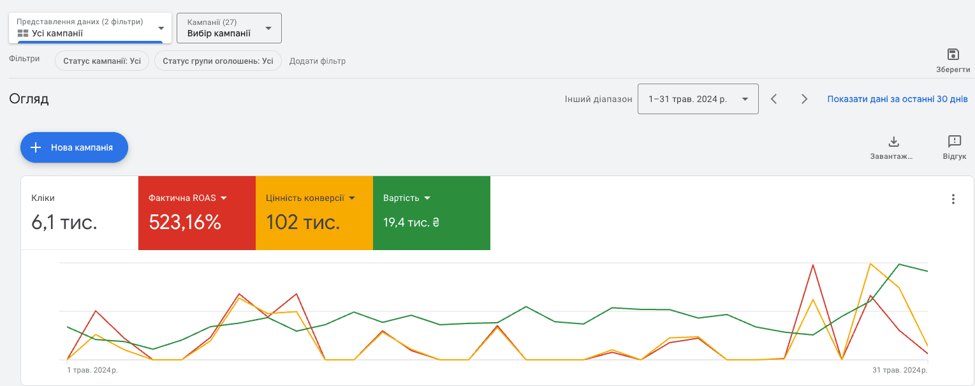This screenshot has width=975, height=386.
Task: Click the Save (Зберегти) disk icon
Action: pyautogui.click(x=953, y=54)
